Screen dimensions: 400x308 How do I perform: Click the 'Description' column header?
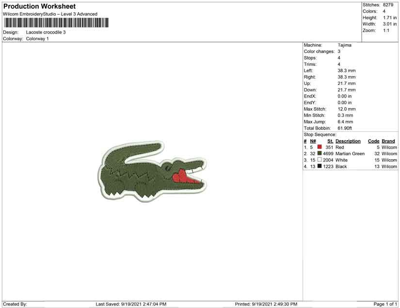click(x=348, y=141)
